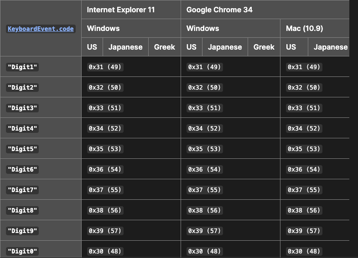Select the "Digit6" row label

click(22, 170)
